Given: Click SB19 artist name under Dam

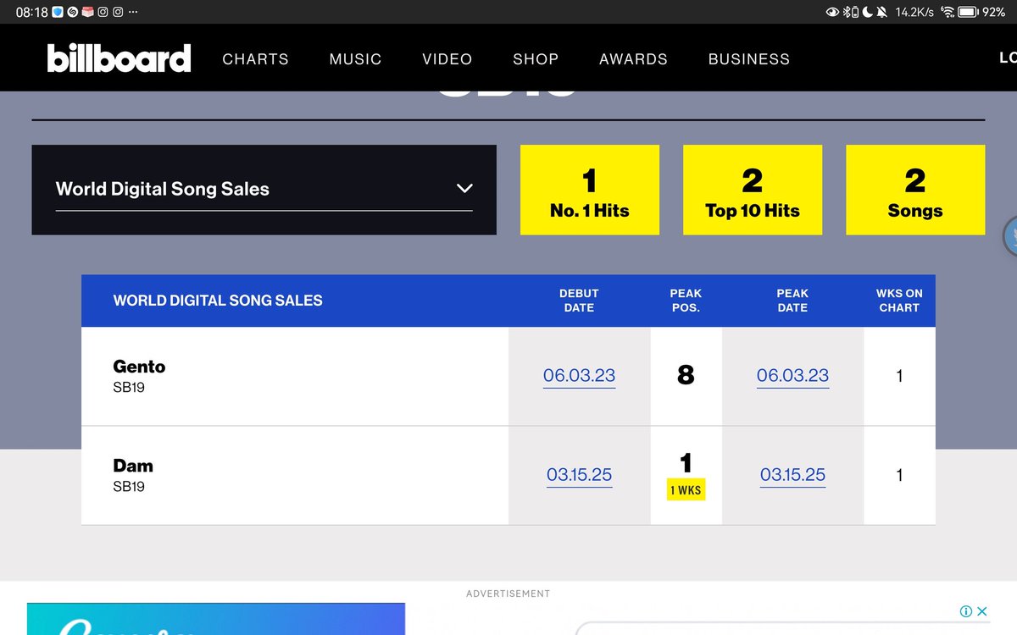Looking at the screenshot, I should tap(129, 487).
